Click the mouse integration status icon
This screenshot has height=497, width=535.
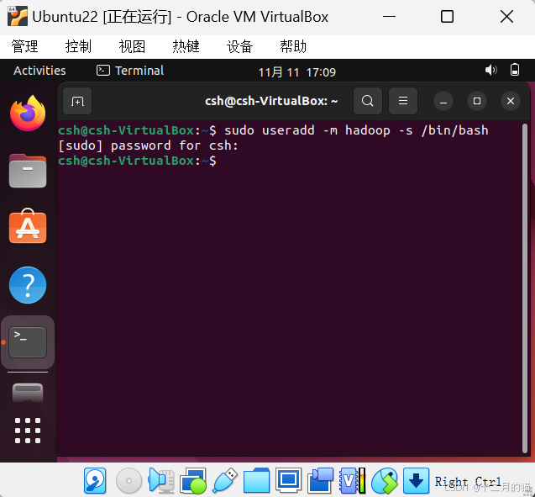pos(385,481)
